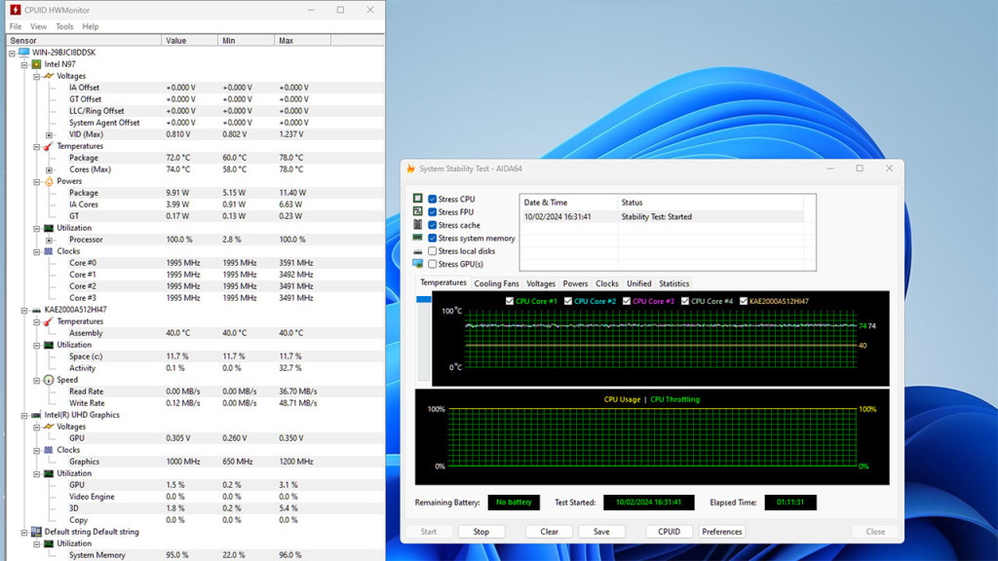Viewport: 998px width, 561px height.
Task: Click the Save button
Action: [x=601, y=532]
